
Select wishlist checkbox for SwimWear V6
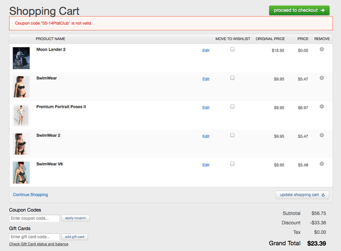(x=232, y=164)
